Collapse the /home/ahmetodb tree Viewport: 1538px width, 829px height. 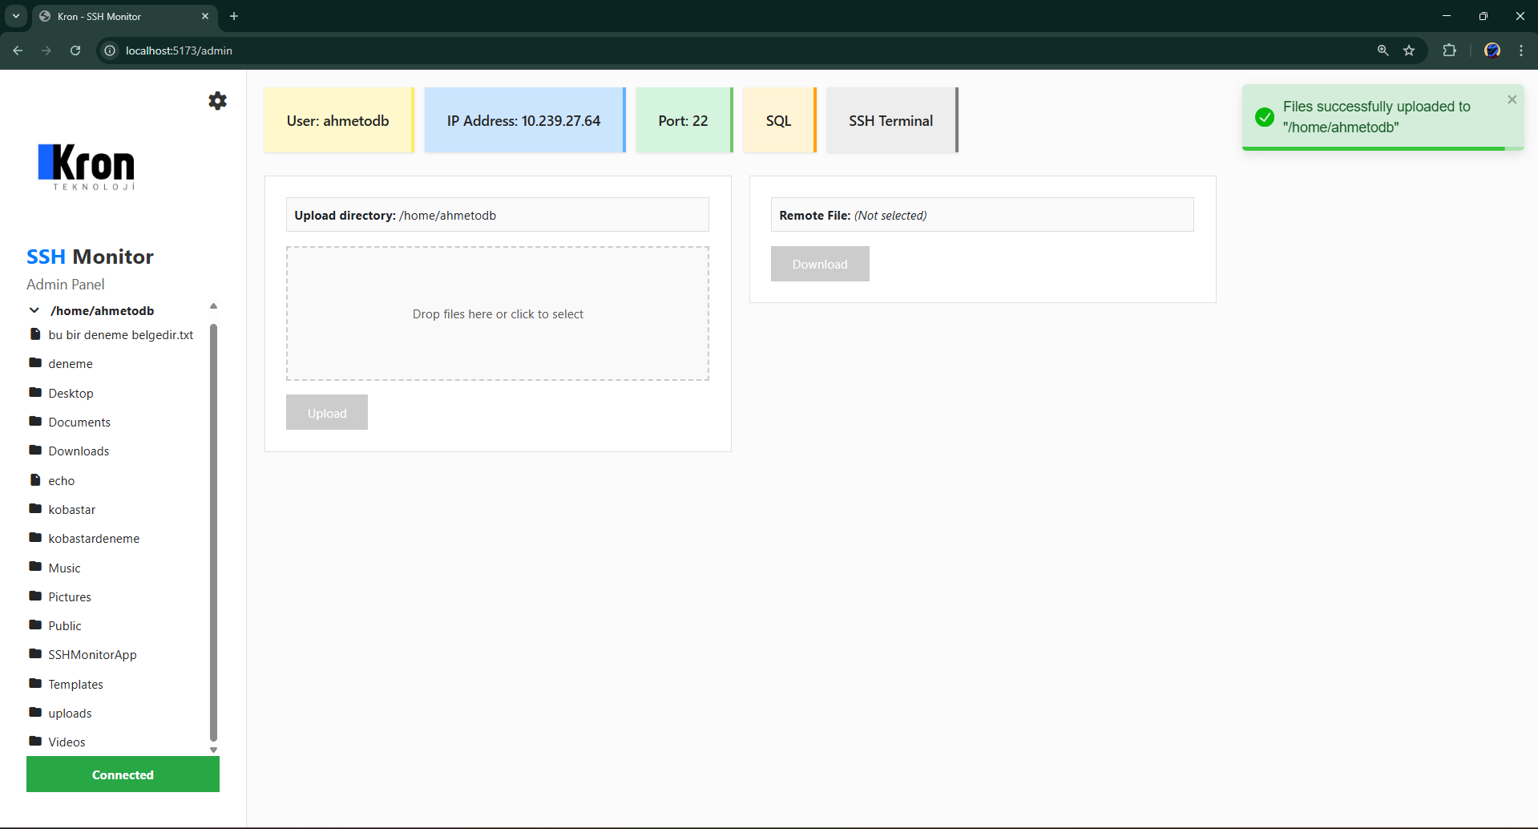[x=34, y=310]
